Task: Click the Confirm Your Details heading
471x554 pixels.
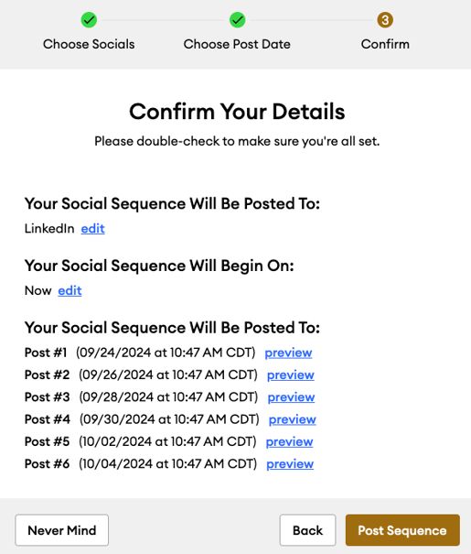Action: [x=237, y=112]
